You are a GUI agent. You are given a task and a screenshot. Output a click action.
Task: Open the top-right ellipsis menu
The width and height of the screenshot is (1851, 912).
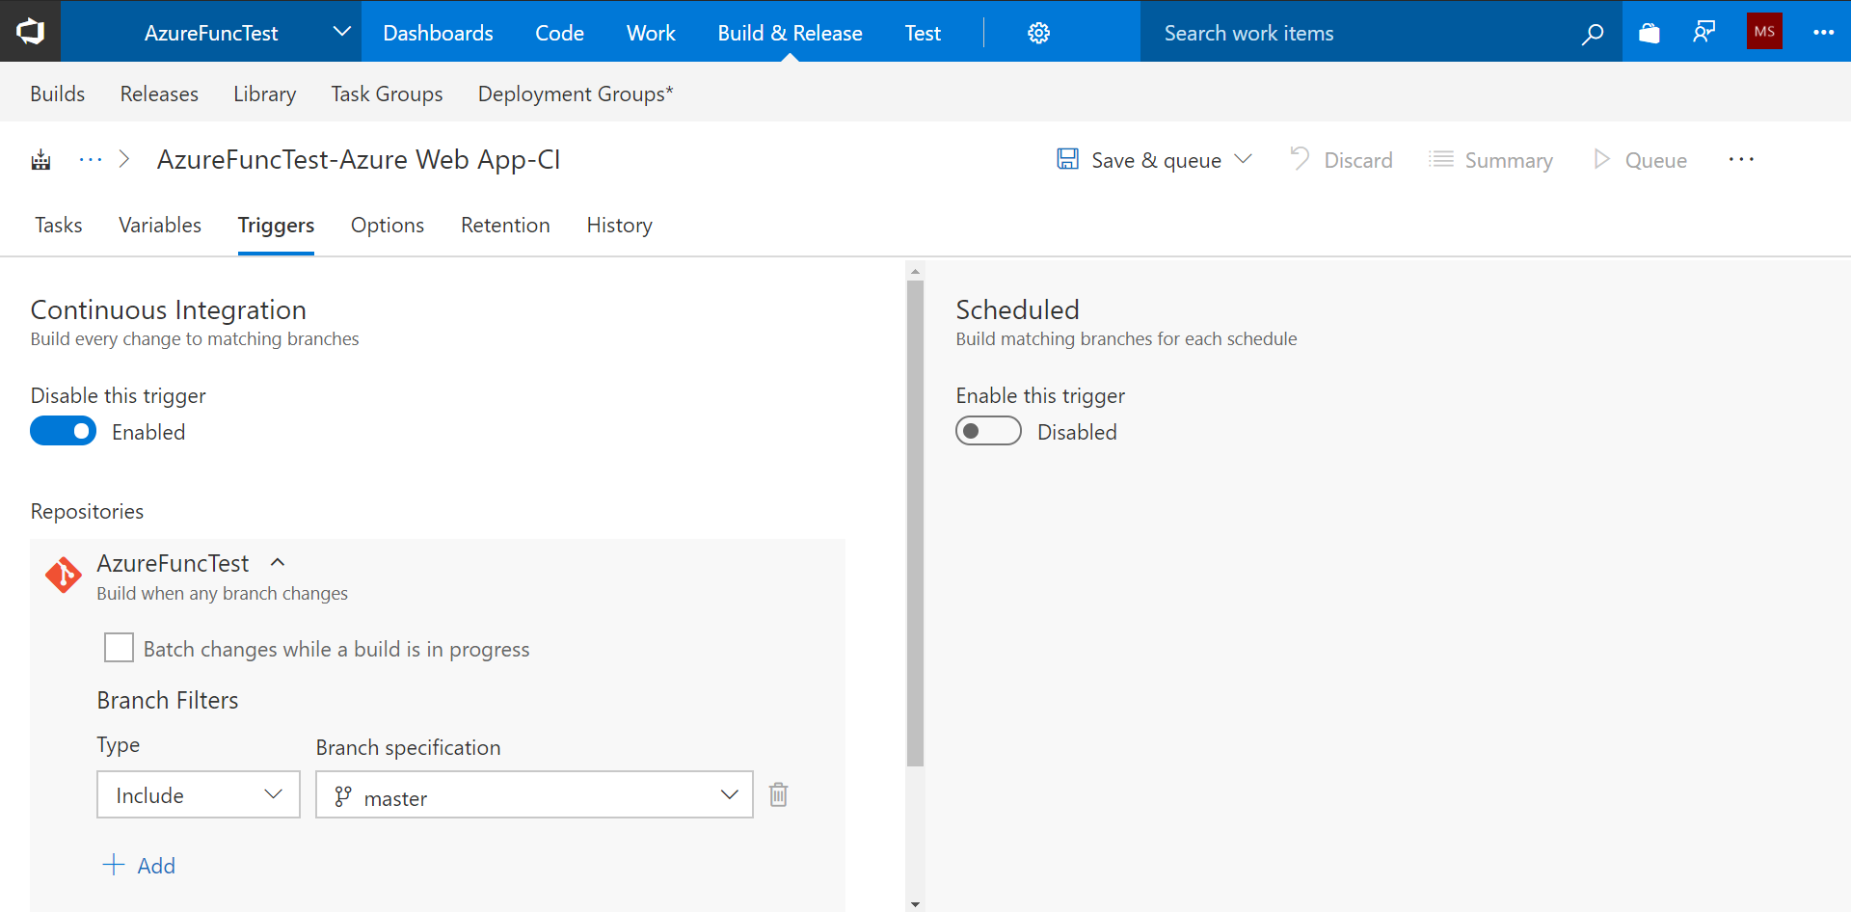[1823, 33]
